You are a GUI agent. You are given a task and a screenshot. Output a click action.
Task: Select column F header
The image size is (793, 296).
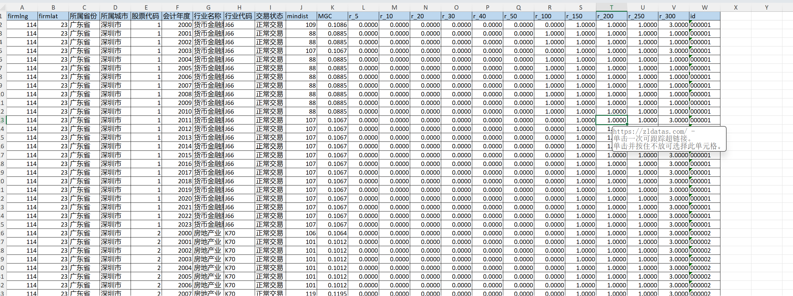pyautogui.click(x=177, y=7)
